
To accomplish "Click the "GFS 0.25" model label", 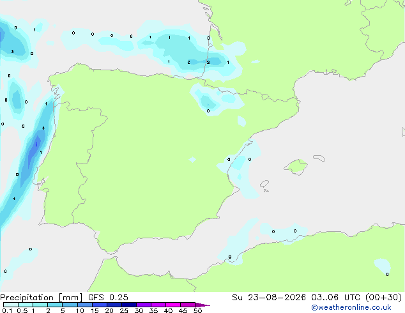I will pos(108,298).
